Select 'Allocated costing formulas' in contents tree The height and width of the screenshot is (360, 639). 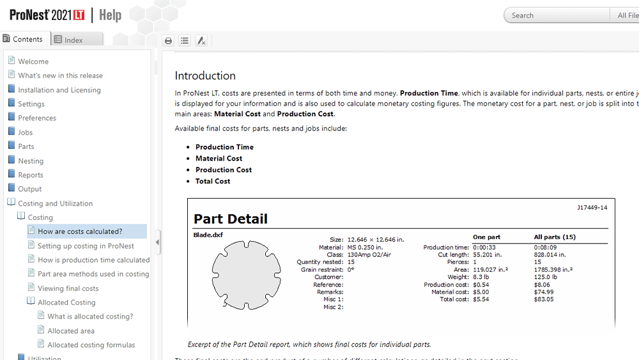click(91, 345)
